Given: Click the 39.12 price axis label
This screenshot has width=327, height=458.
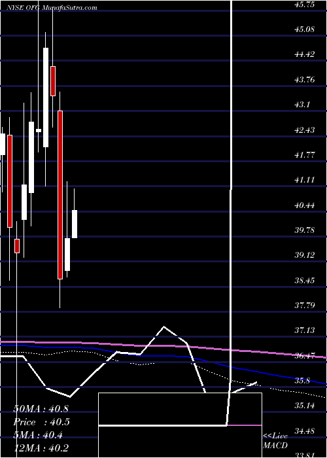Looking at the screenshot, I should click(305, 255).
